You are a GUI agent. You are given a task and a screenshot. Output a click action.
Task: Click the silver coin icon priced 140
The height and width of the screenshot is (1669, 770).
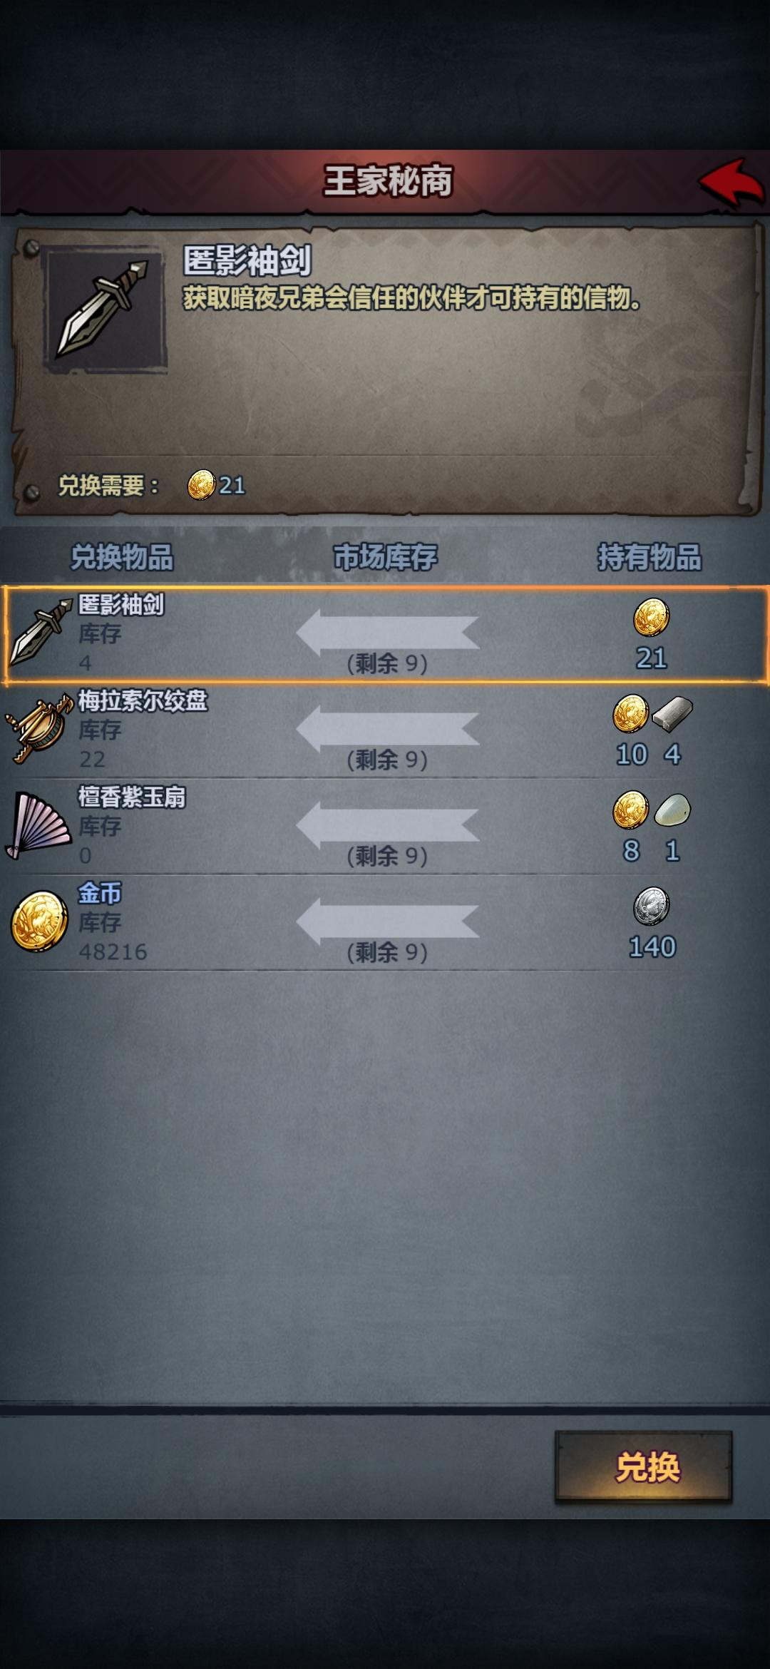(652, 906)
